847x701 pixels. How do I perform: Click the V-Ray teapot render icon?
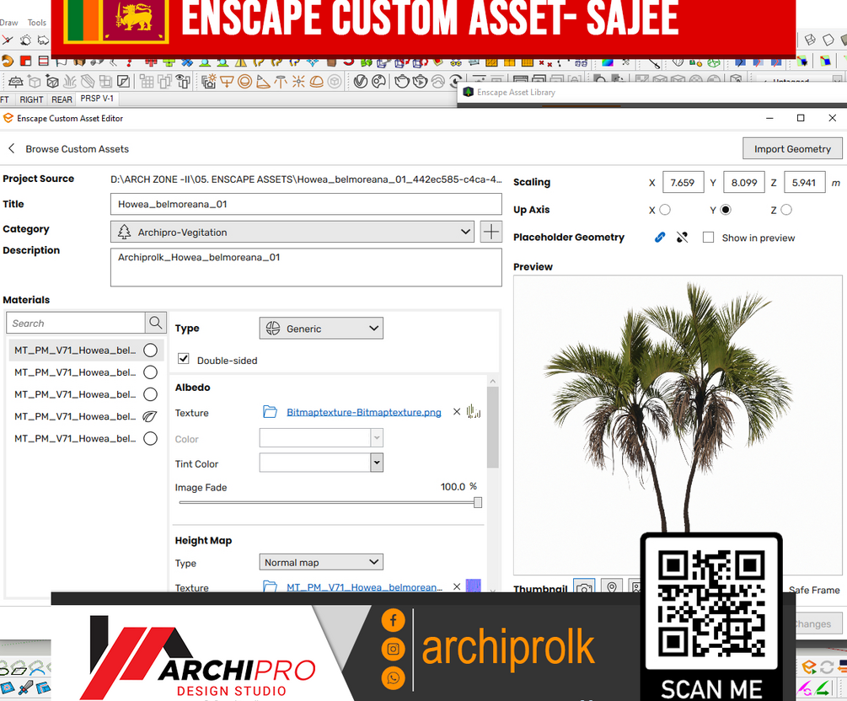coord(402,82)
